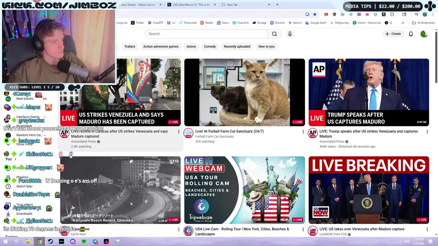Select the Trailers filter chip
438x246 pixels.
pos(130,46)
